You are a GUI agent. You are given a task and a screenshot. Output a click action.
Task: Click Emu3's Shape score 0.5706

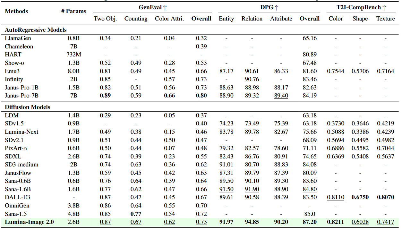click(x=360, y=71)
